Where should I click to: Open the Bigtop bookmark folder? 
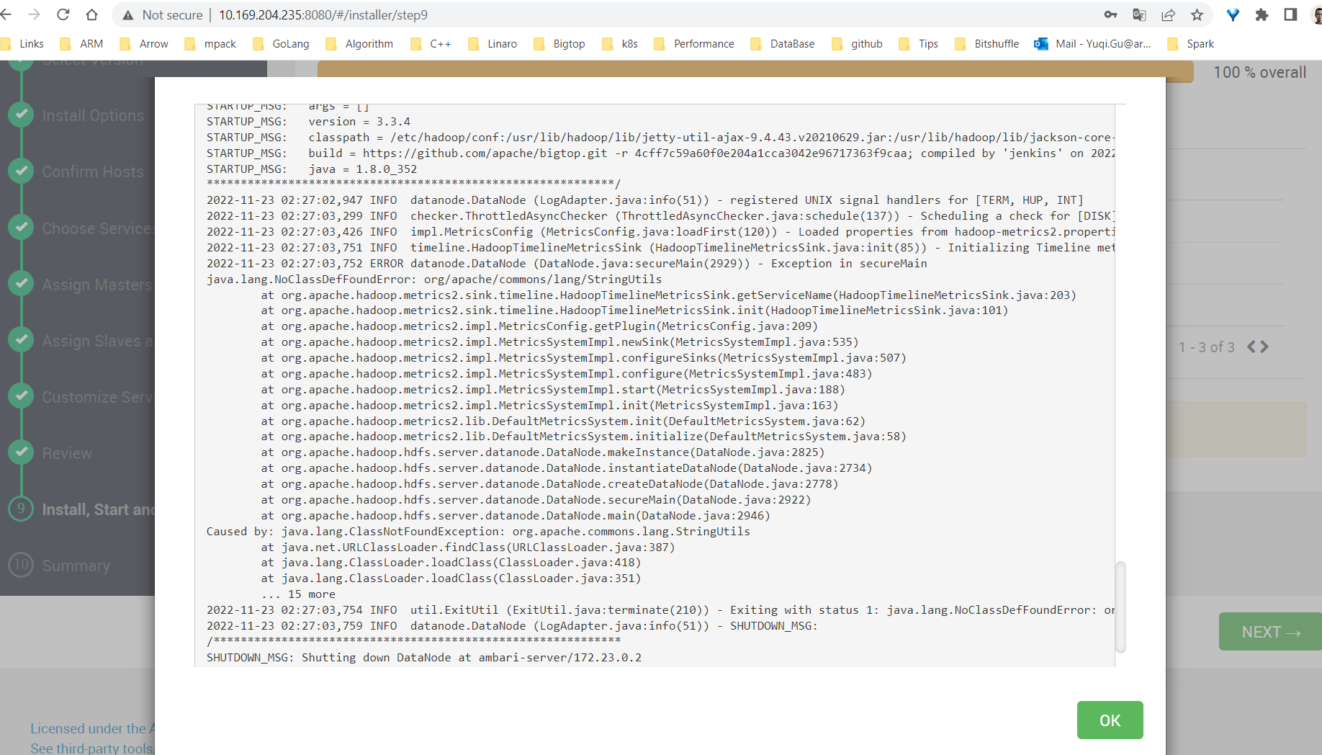pyautogui.click(x=559, y=44)
